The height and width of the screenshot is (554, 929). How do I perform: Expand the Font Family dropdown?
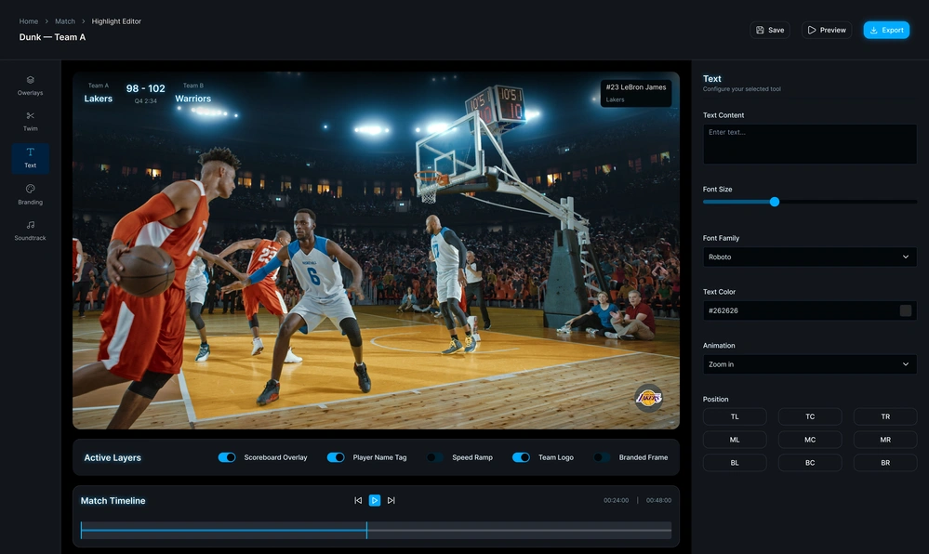coord(809,257)
